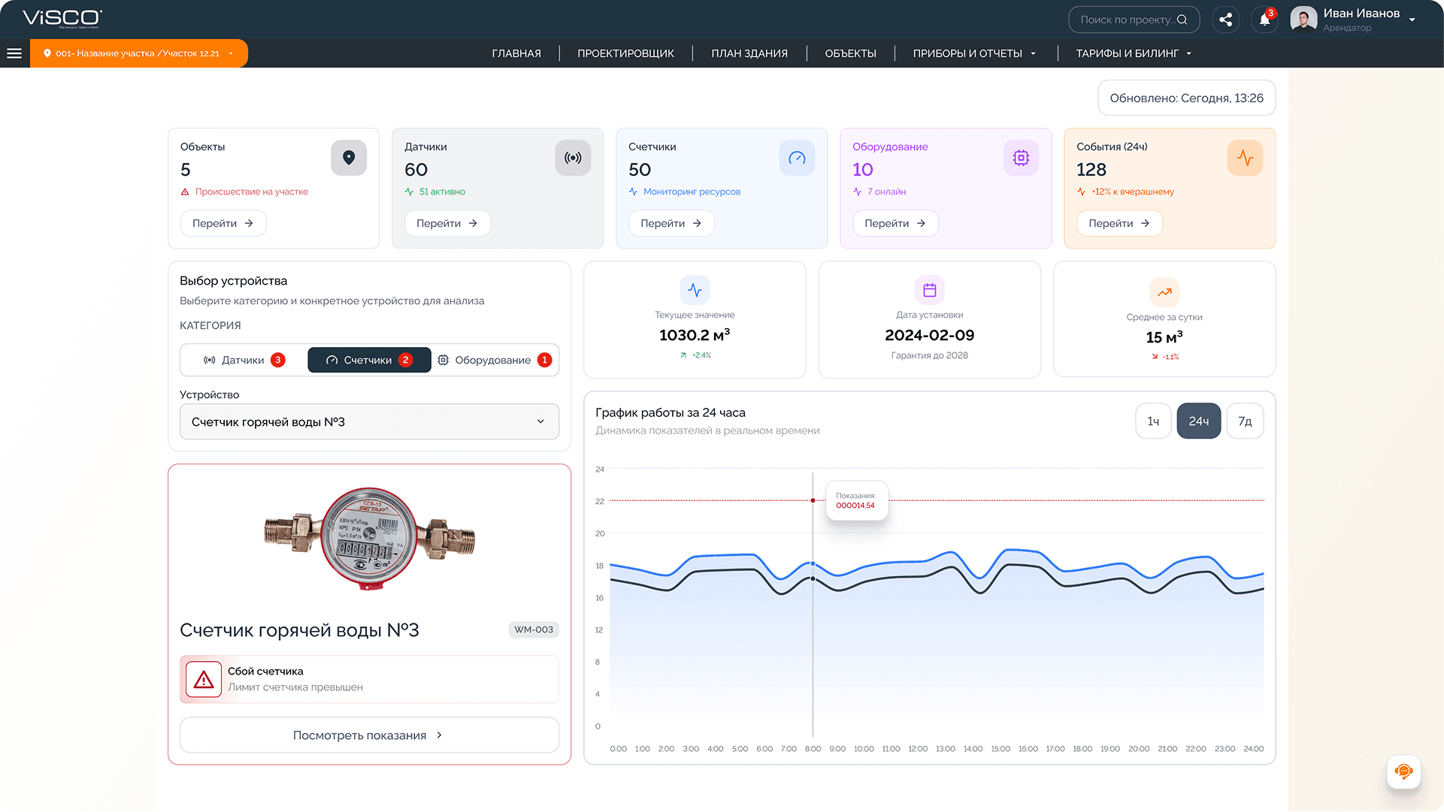Click the orange support chat icon
Image resolution: width=1444 pixels, height=812 pixels.
1403,771
